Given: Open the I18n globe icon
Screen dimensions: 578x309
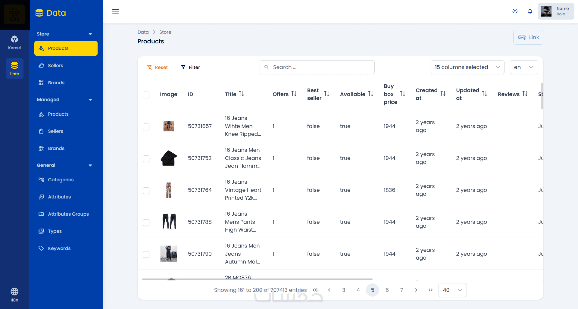Looking at the screenshot, I should click(14, 294).
